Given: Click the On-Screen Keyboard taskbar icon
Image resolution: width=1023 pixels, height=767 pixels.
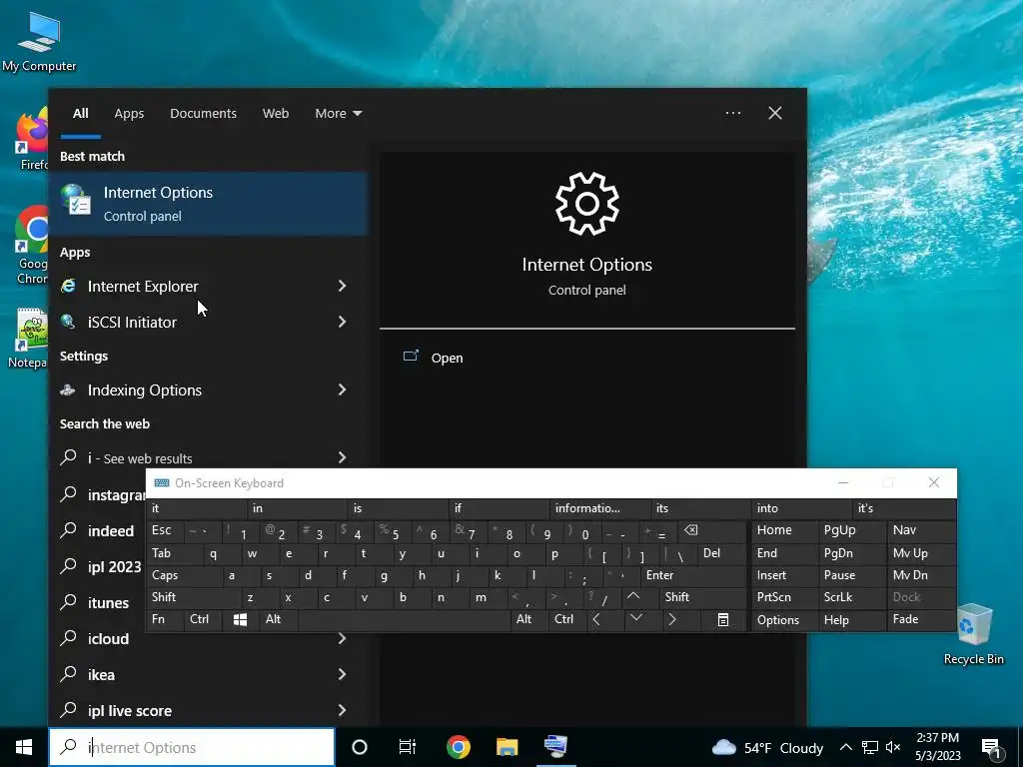Looking at the screenshot, I should (555, 747).
